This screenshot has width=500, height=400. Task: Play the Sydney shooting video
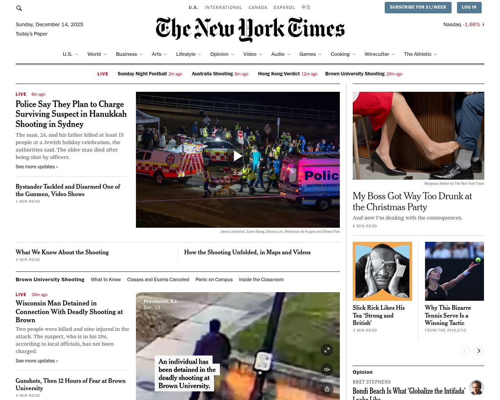click(x=238, y=156)
